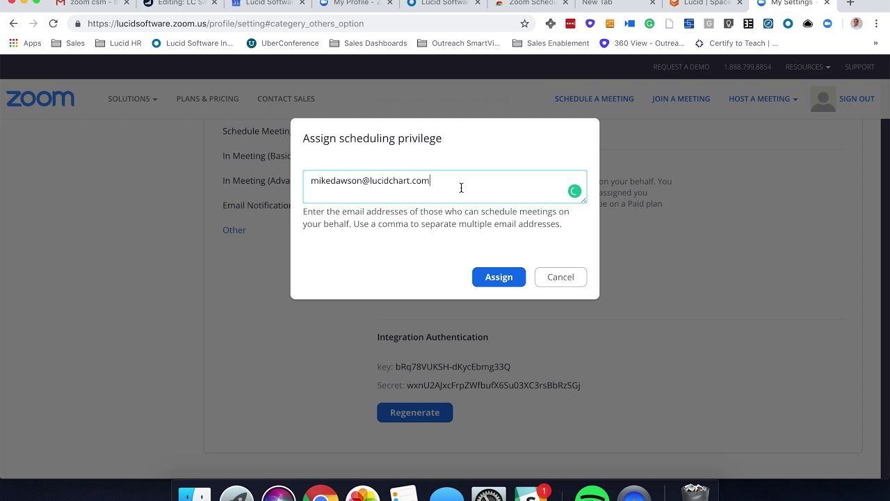The height and width of the screenshot is (501, 890).
Task: Open the Sales bookmarks folder
Action: pyautogui.click(x=68, y=43)
